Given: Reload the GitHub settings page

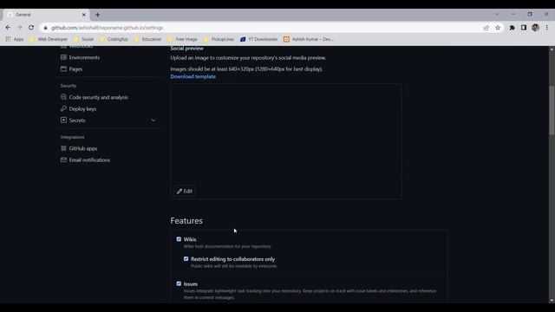Looking at the screenshot, I should click(x=31, y=28).
